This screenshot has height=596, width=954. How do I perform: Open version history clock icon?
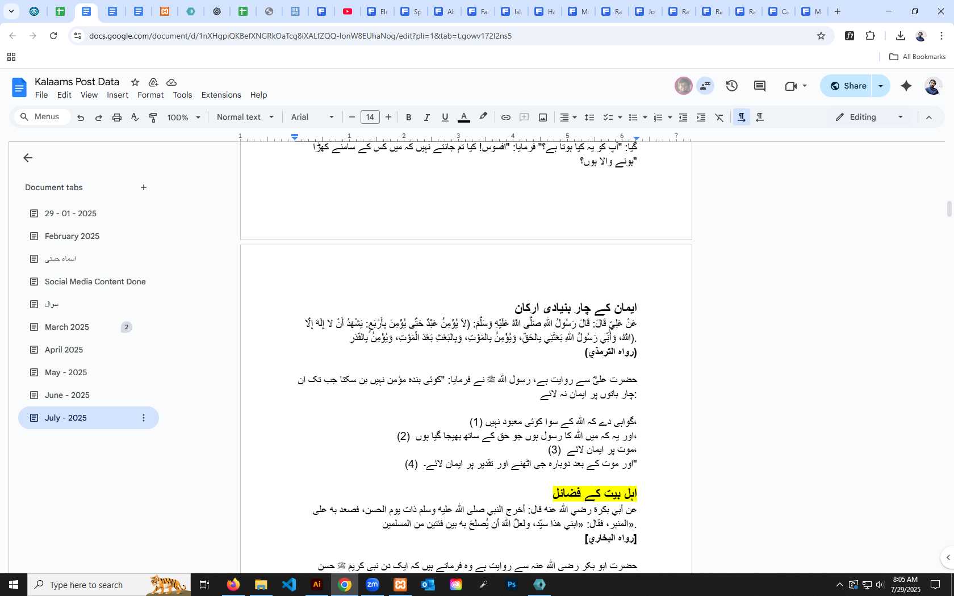click(732, 86)
